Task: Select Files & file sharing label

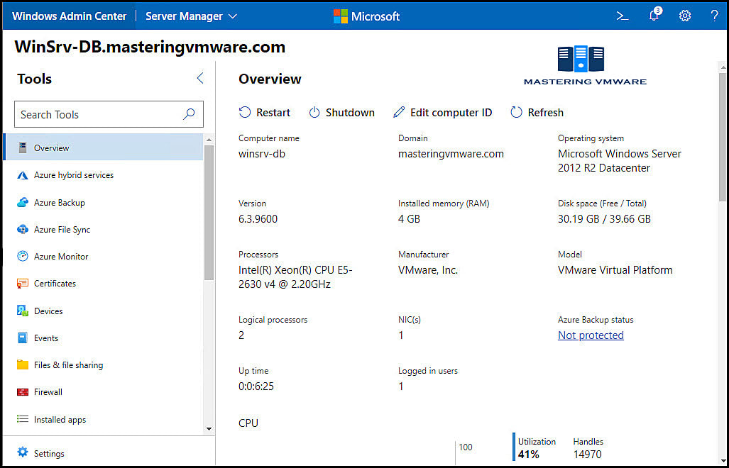Action: point(68,365)
